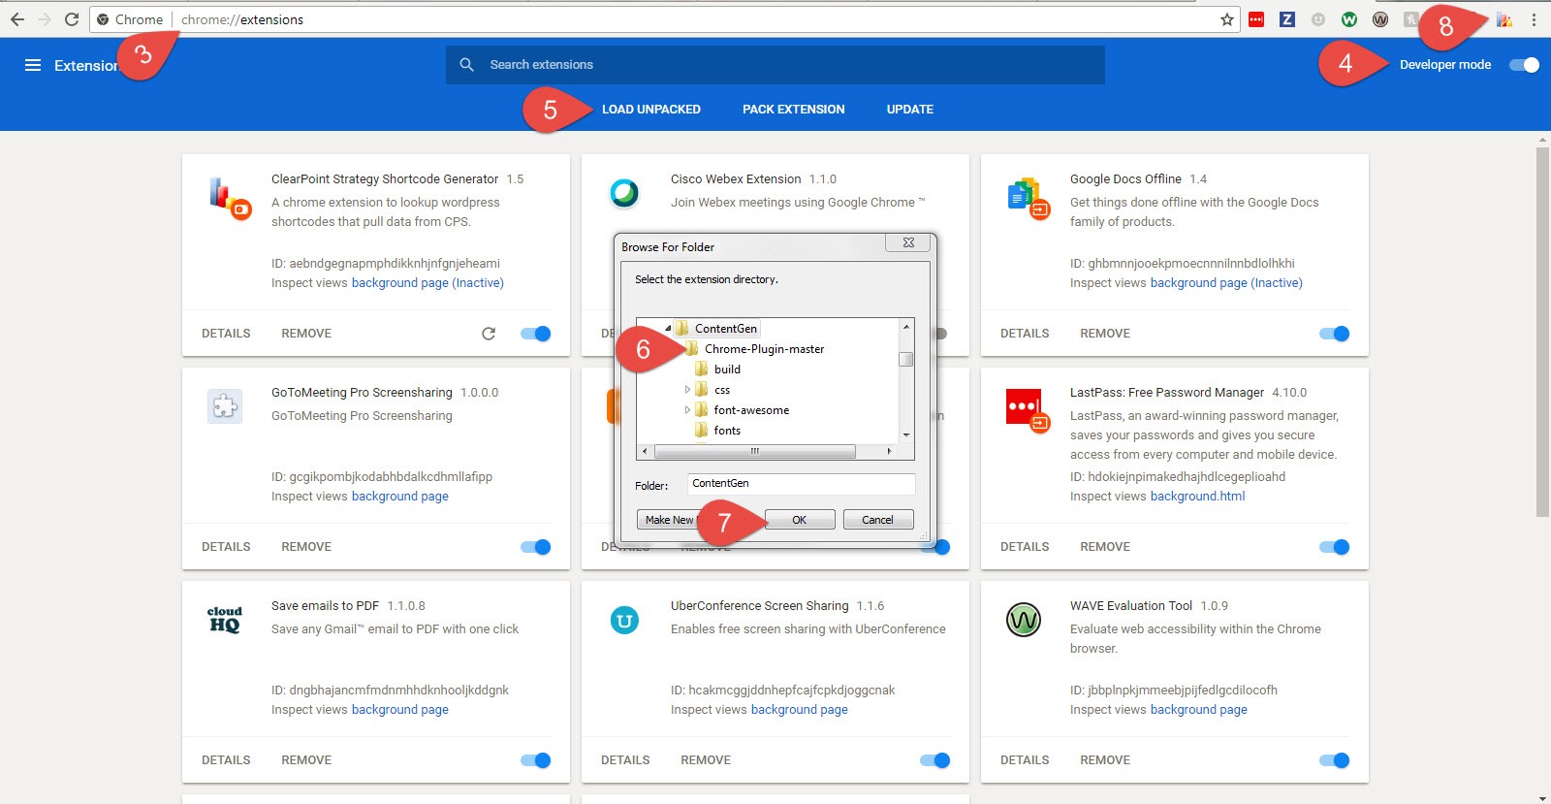Disable Google Docs Offline extension

coord(1335,334)
